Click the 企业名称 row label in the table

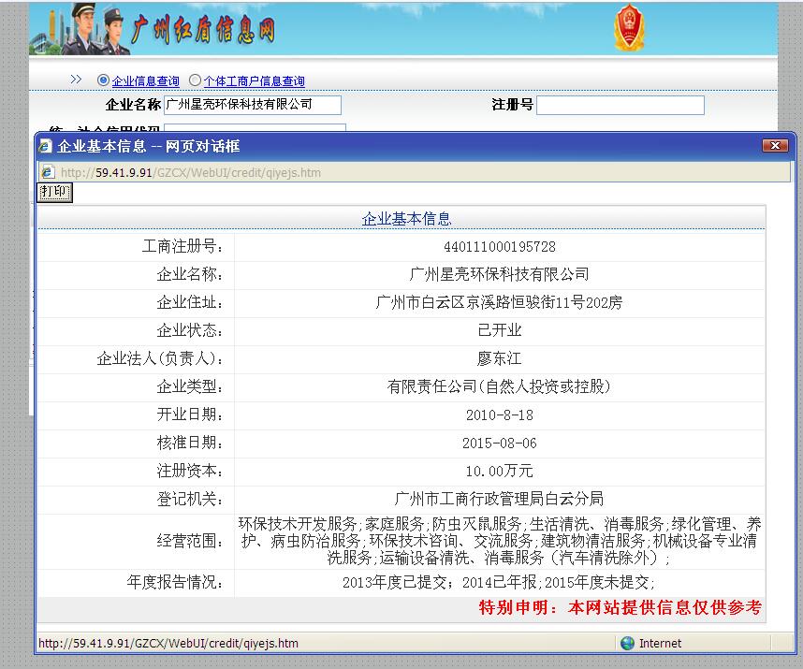tap(189, 275)
